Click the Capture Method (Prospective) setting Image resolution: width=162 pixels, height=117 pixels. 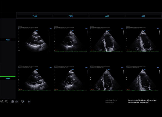tap(139, 103)
